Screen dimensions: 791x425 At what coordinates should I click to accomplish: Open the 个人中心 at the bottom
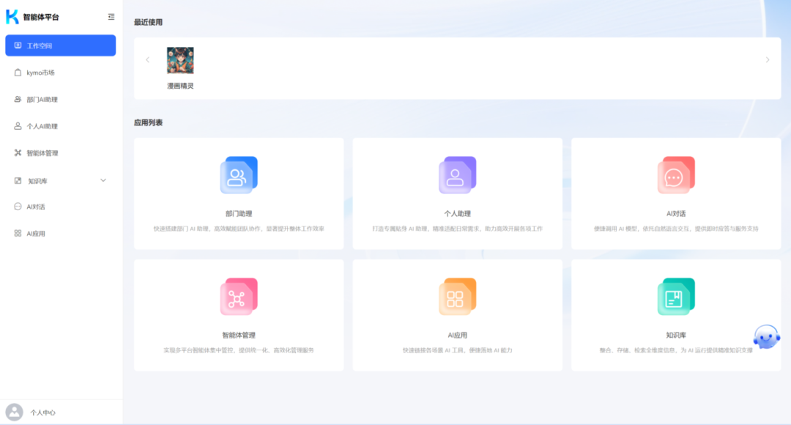tap(37, 412)
